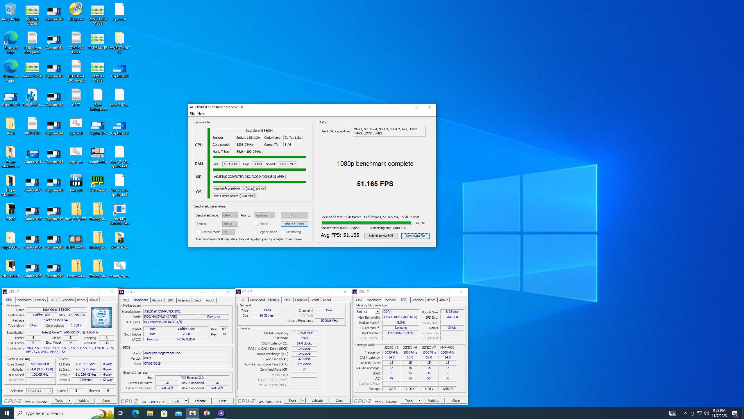
Task: Open the File menu in HWBOT x265
Action: pos(192,114)
